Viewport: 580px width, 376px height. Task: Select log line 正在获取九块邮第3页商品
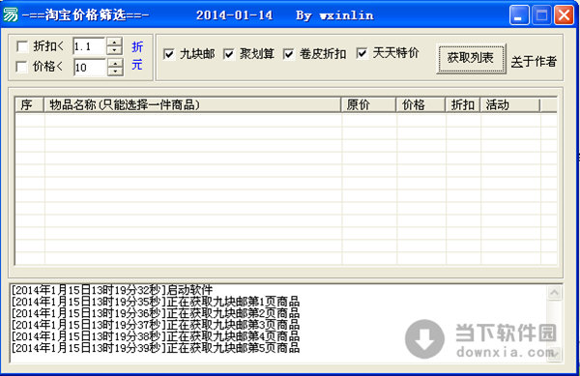(x=156, y=325)
